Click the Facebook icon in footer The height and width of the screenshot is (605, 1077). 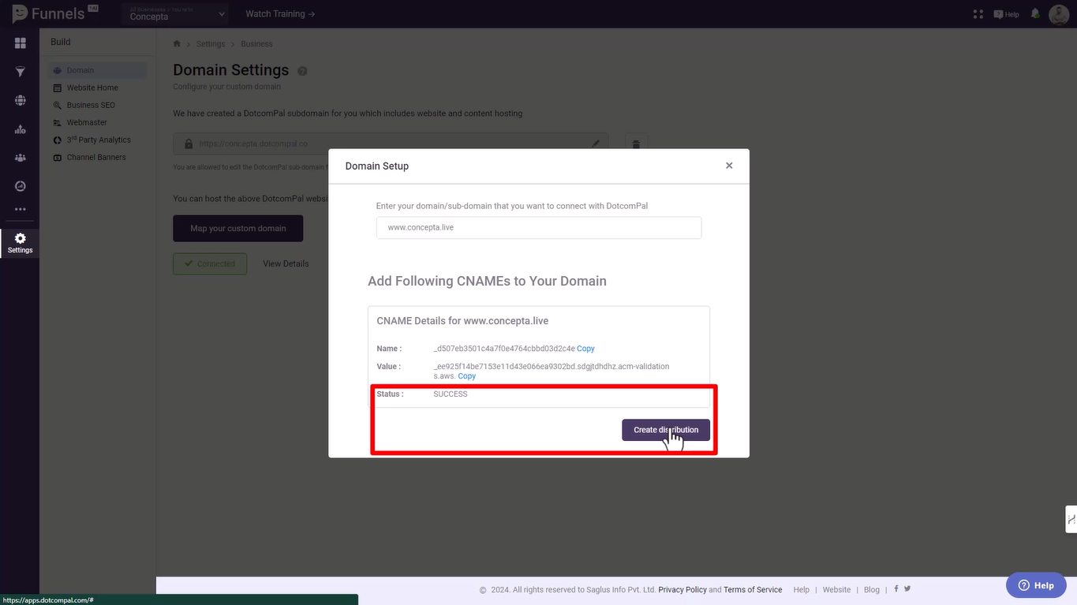coord(896,588)
